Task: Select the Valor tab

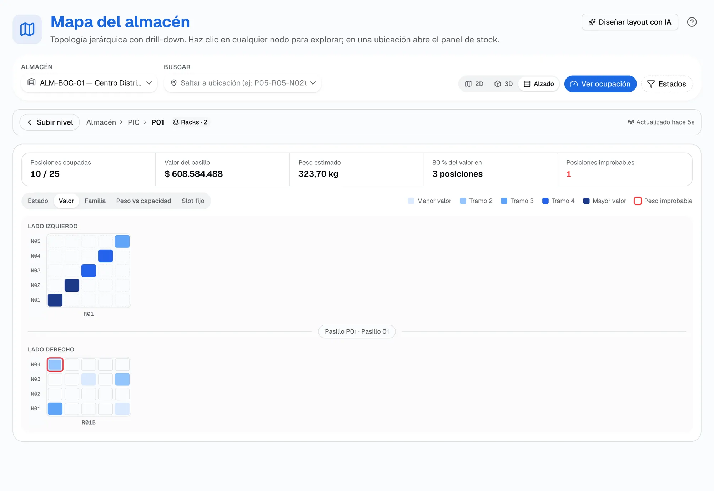Action: pos(66,201)
